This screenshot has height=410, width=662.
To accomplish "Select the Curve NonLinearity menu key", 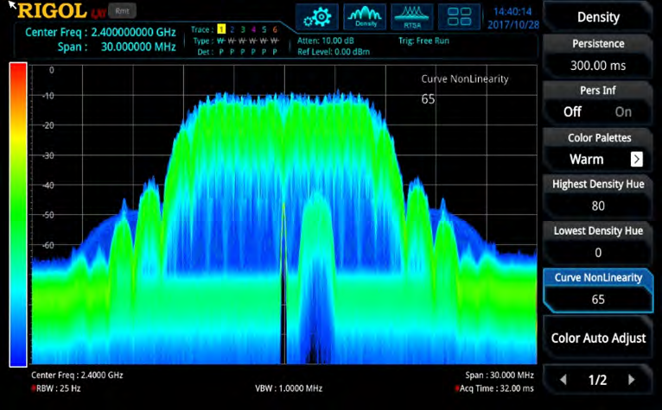I will click(x=598, y=289).
